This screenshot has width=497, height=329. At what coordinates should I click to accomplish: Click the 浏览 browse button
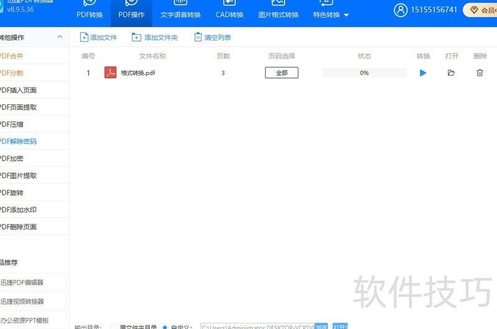point(321,327)
